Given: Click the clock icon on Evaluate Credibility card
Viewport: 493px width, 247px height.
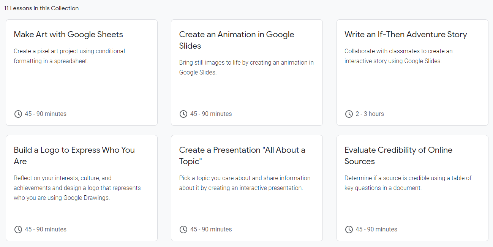Looking at the screenshot, I should point(349,230).
